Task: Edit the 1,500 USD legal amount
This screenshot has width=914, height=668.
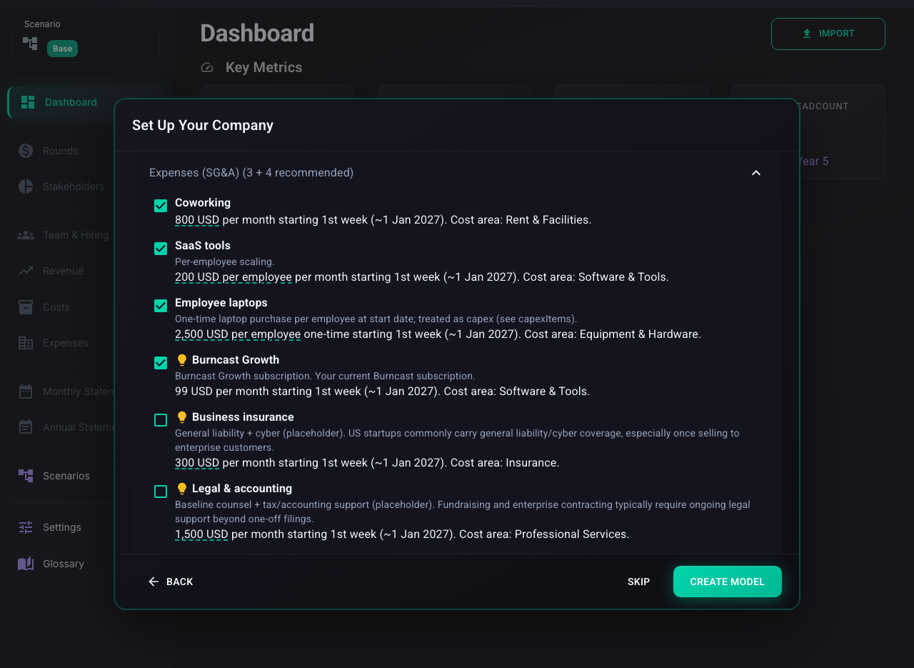Action: (x=201, y=534)
